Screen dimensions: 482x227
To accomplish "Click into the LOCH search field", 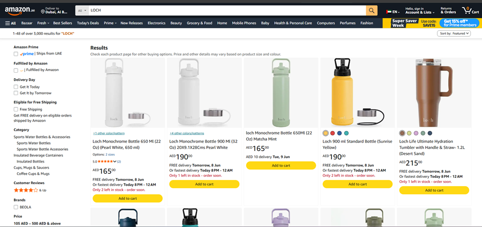I will coord(227,10).
